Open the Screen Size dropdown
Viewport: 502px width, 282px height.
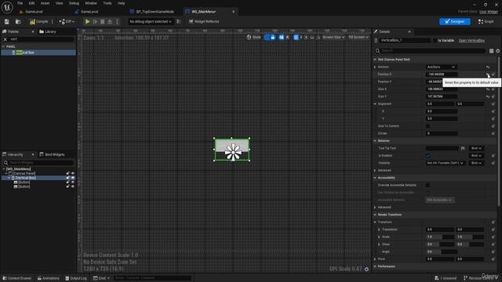click(333, 38)
